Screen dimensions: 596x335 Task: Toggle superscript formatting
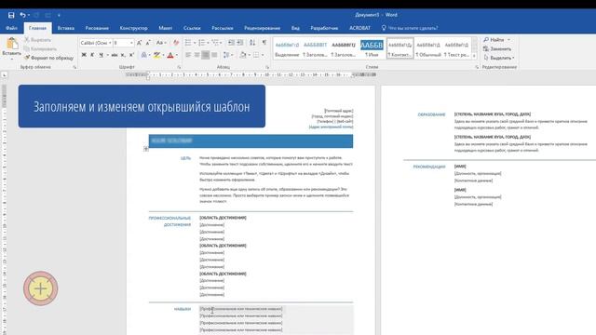pos(131,55)
